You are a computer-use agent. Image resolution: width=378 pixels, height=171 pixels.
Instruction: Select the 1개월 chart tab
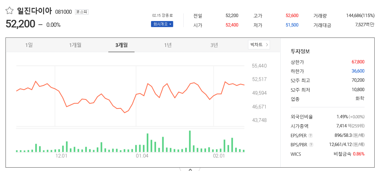pyautogui.click(x=75, y=45)
